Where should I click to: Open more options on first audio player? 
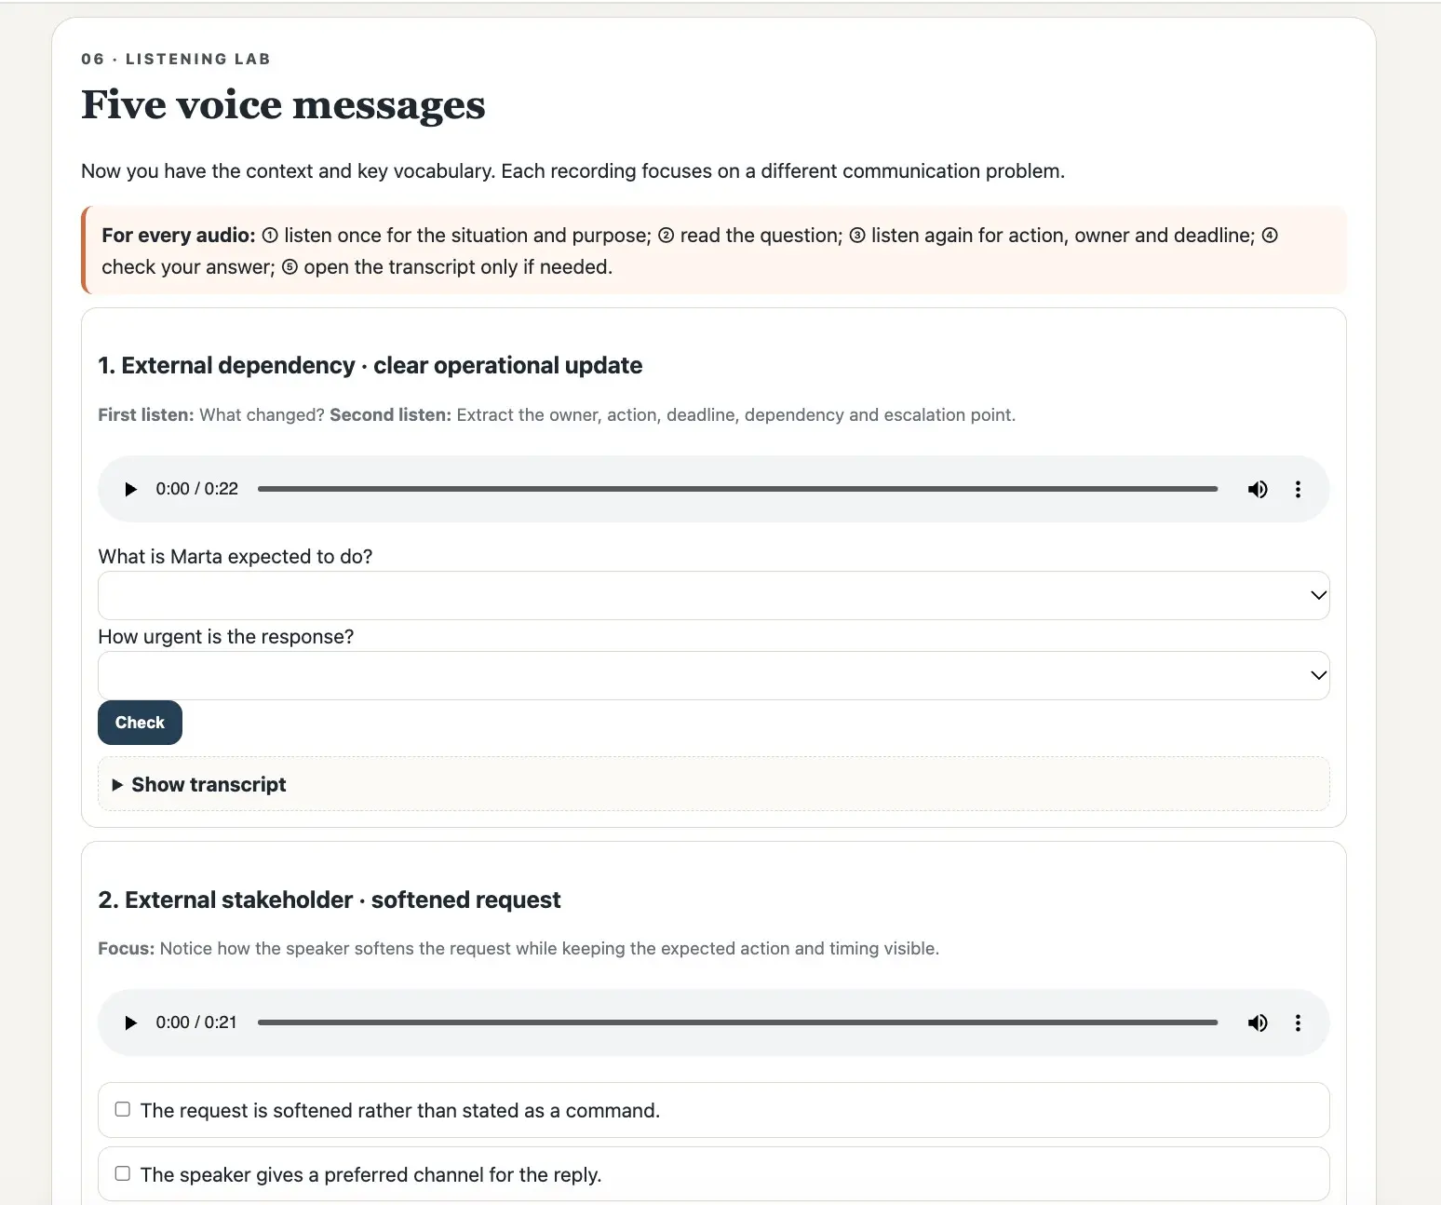[x=1298, y=489]
